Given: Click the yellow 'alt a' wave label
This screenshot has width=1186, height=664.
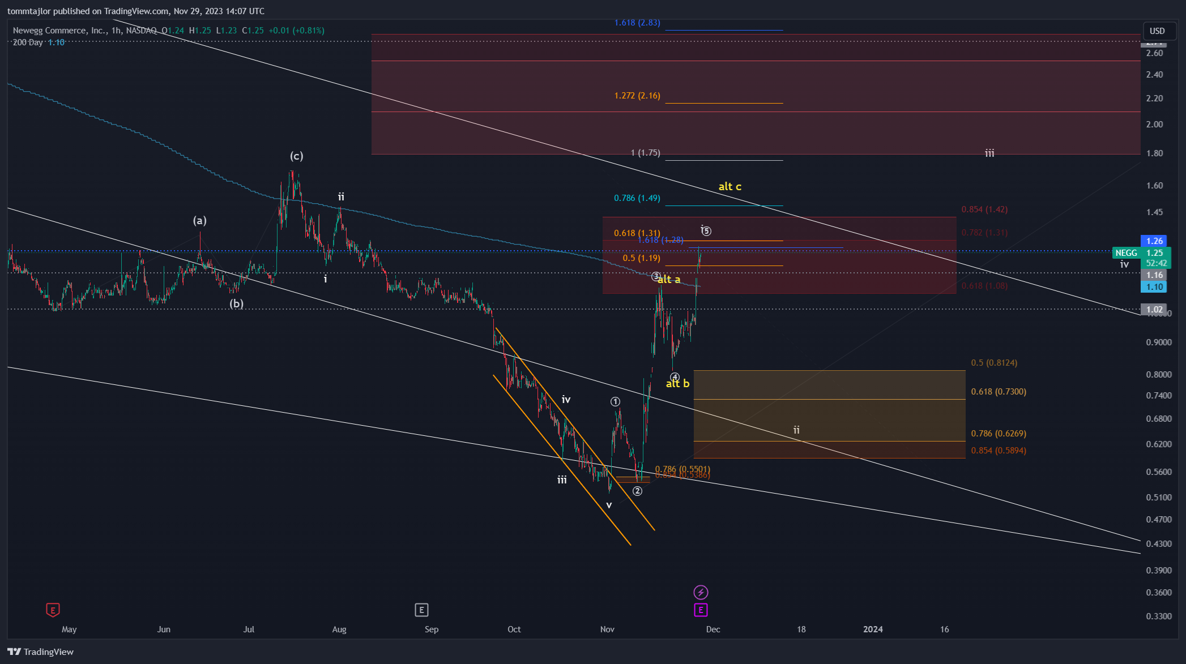Looking at the screenshot, I should (x=670, y=280).
